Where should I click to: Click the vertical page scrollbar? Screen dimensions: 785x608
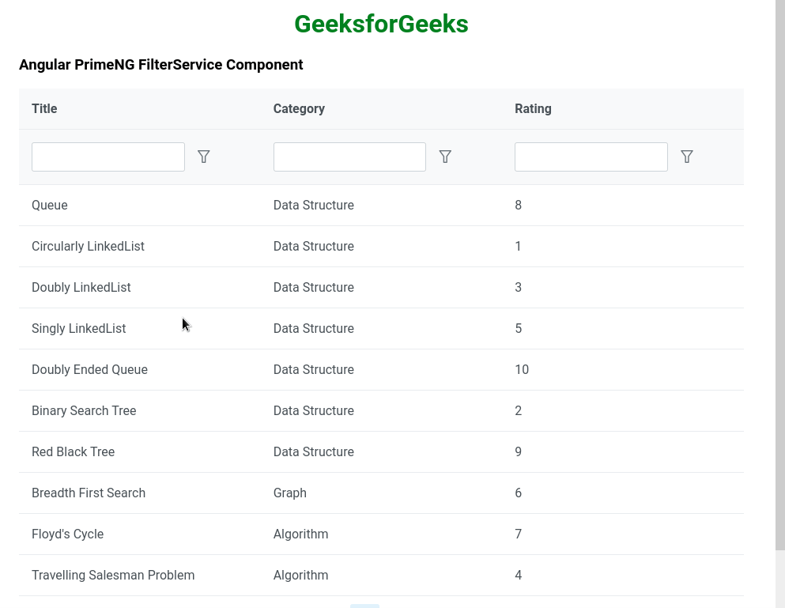click(x=779, y=277)
